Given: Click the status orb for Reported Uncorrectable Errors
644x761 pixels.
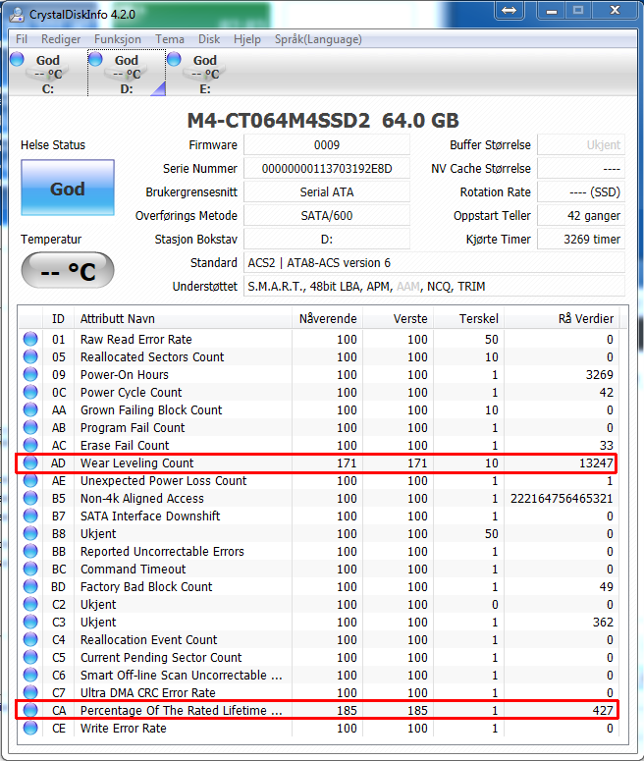Looking at the screenshot, I should pos(30,551).
